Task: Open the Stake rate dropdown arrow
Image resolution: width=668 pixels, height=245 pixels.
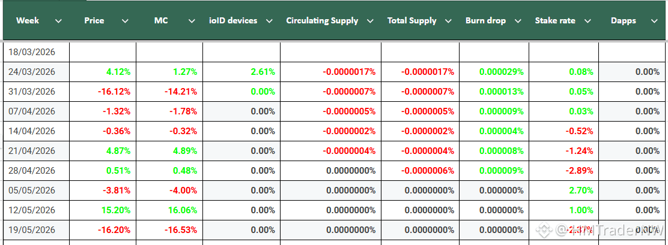Action: (x=588, y=21)
